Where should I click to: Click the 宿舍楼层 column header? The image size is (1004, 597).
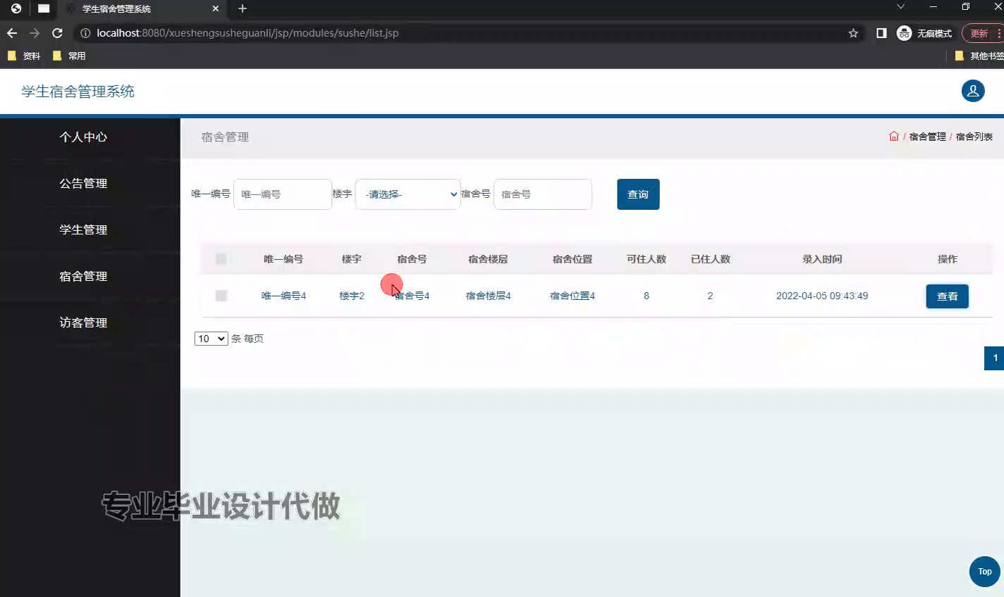[x=488, y=259]
